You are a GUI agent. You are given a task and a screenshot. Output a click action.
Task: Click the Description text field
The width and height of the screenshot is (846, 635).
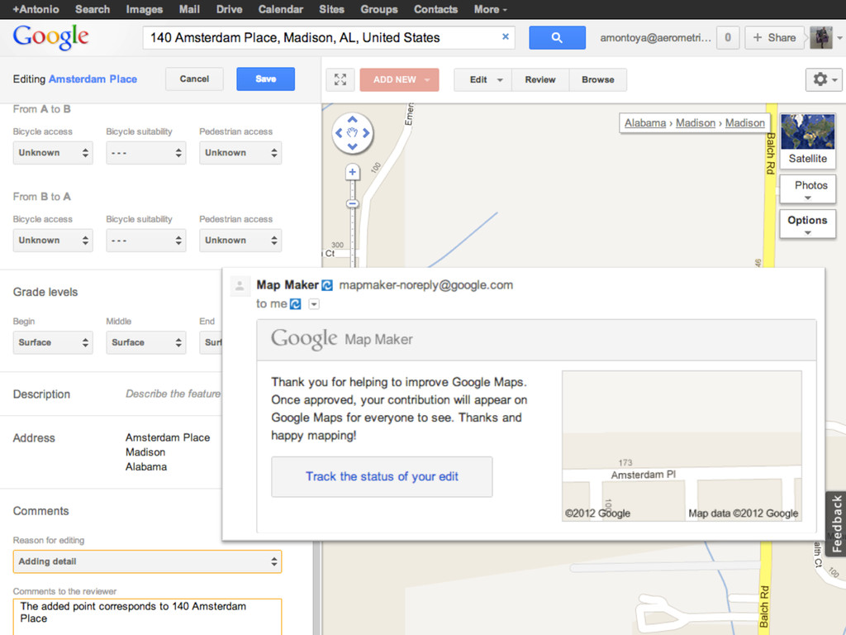coord(173,394)
